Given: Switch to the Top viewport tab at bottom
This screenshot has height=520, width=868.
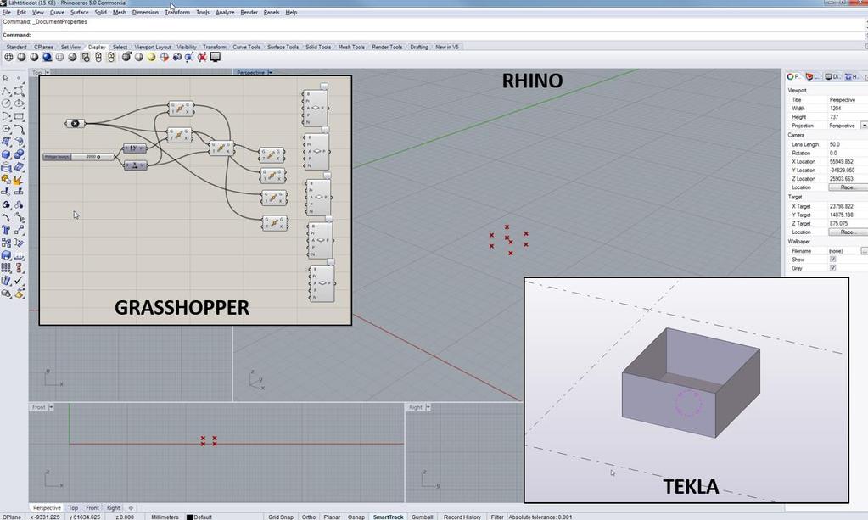Looking at the screenshot, I should point(73,507).
